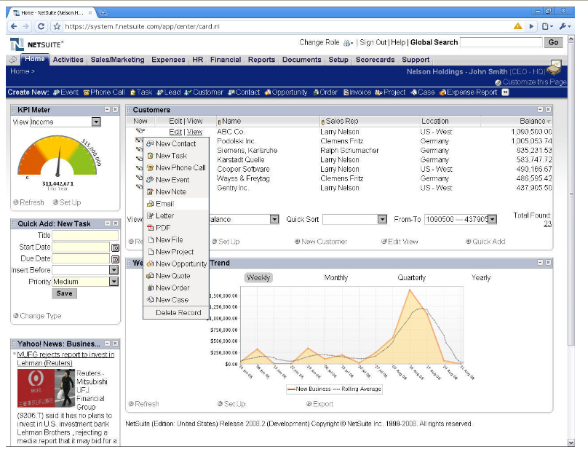Click the Sign Out link

373,42
